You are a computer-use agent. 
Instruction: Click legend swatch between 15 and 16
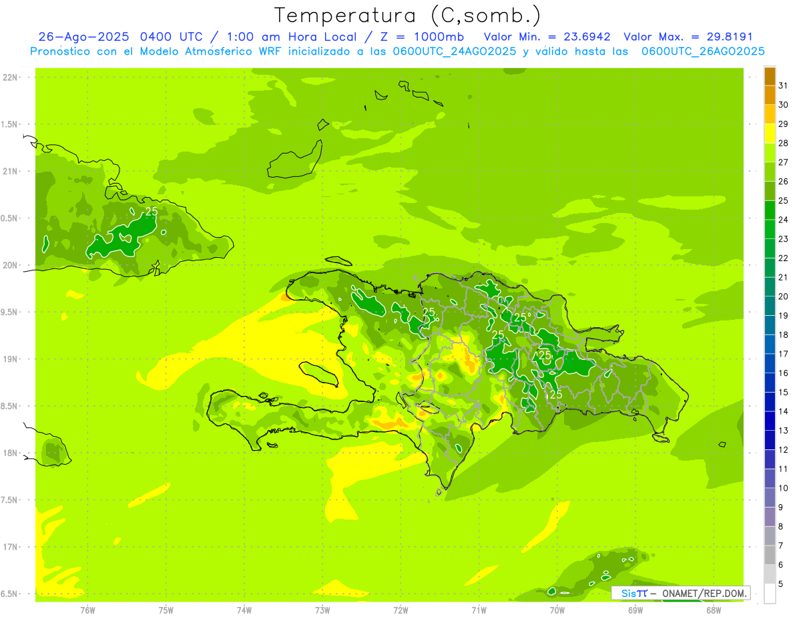770,382
